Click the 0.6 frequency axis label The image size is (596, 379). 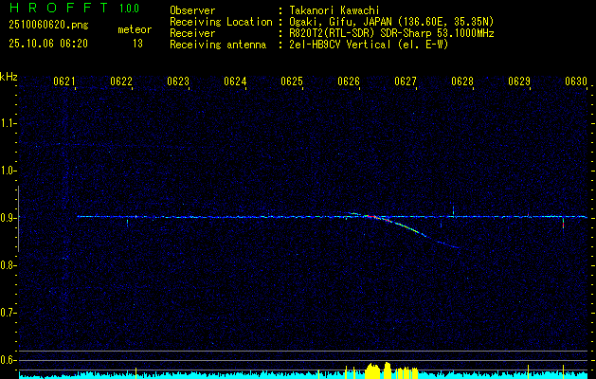tap(9, 360)
